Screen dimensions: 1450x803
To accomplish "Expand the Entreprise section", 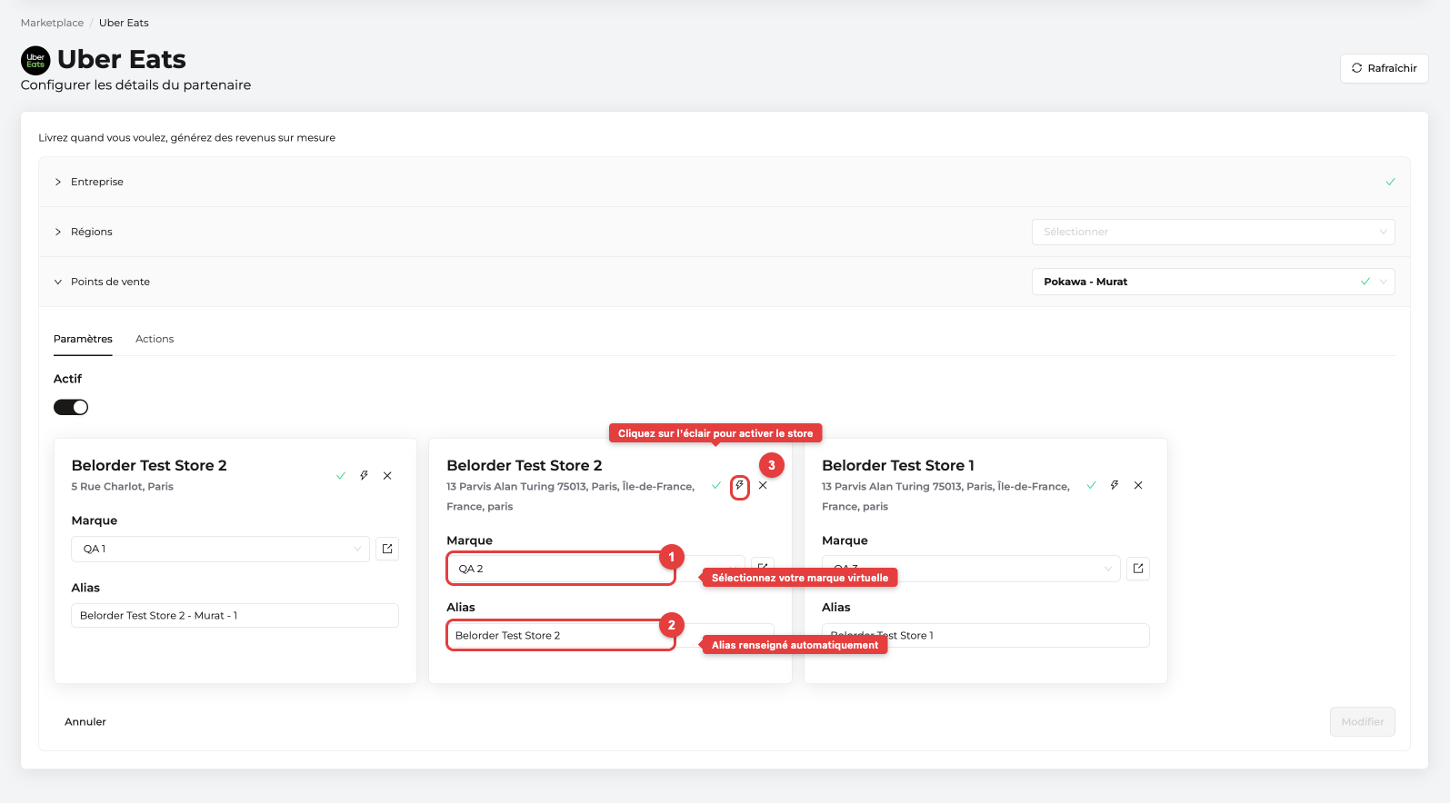I will coord(58,182).
